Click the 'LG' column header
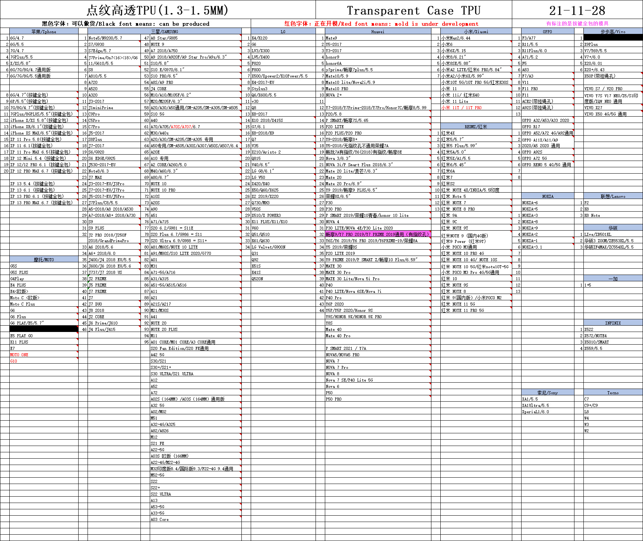This screenshot has height=541, width=643. click(x=283, y=32)
